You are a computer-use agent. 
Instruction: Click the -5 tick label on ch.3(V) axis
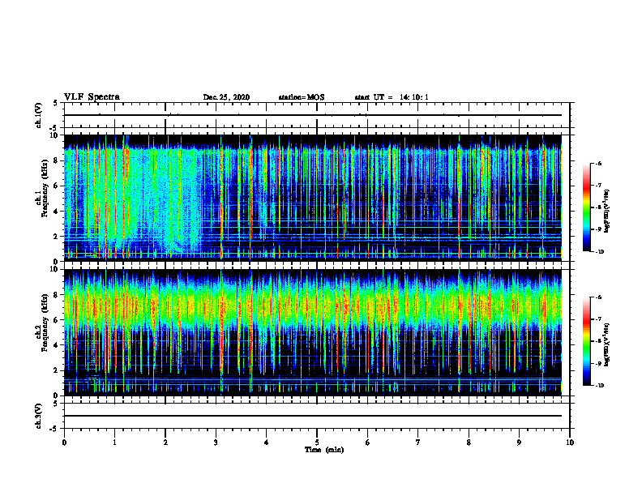coord(54,429)
